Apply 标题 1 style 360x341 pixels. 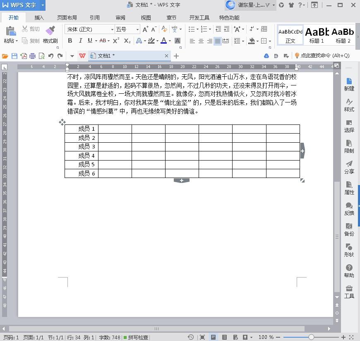(317, 35)
